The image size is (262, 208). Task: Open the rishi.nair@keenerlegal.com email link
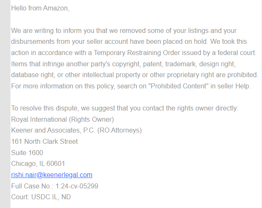click(51, 175)
